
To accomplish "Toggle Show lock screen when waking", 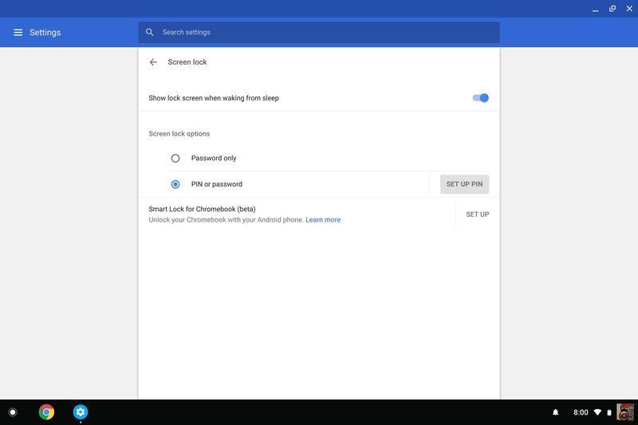I will 481,98.
